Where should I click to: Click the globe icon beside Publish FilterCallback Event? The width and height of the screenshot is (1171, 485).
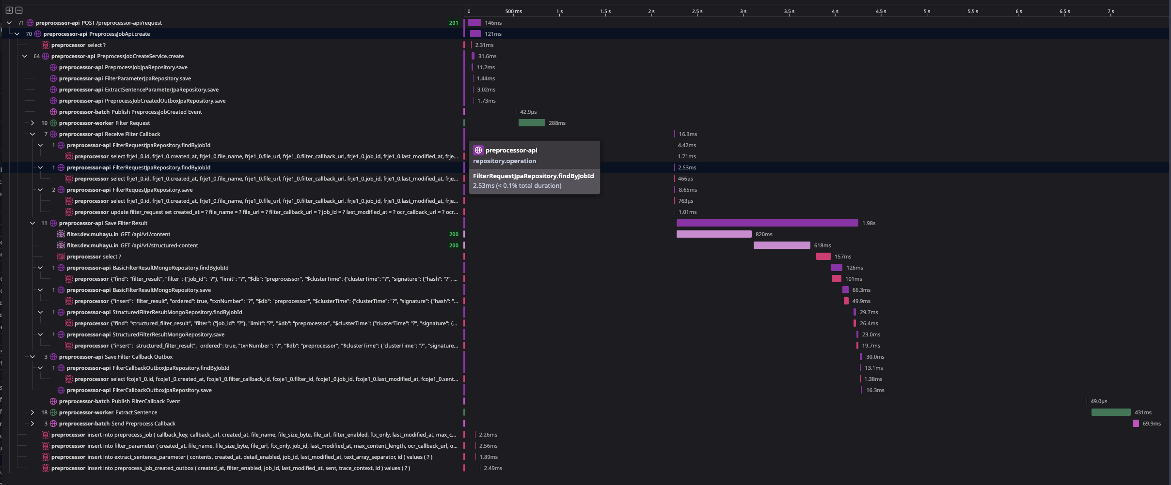pos(52,401)
